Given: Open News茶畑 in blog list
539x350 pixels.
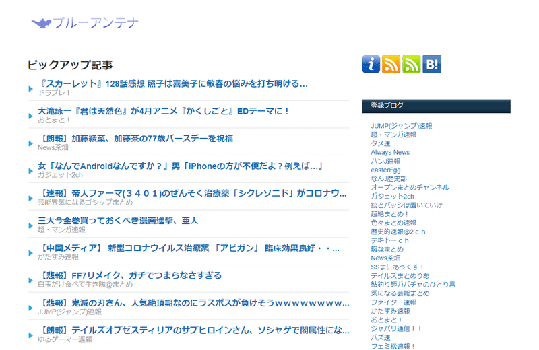Looking at the screenshot, I should point(385,258).
